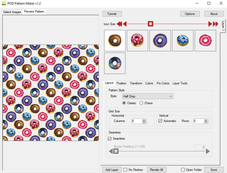
Task: Click the donut pattern preview image
Action: click(51, 93)
